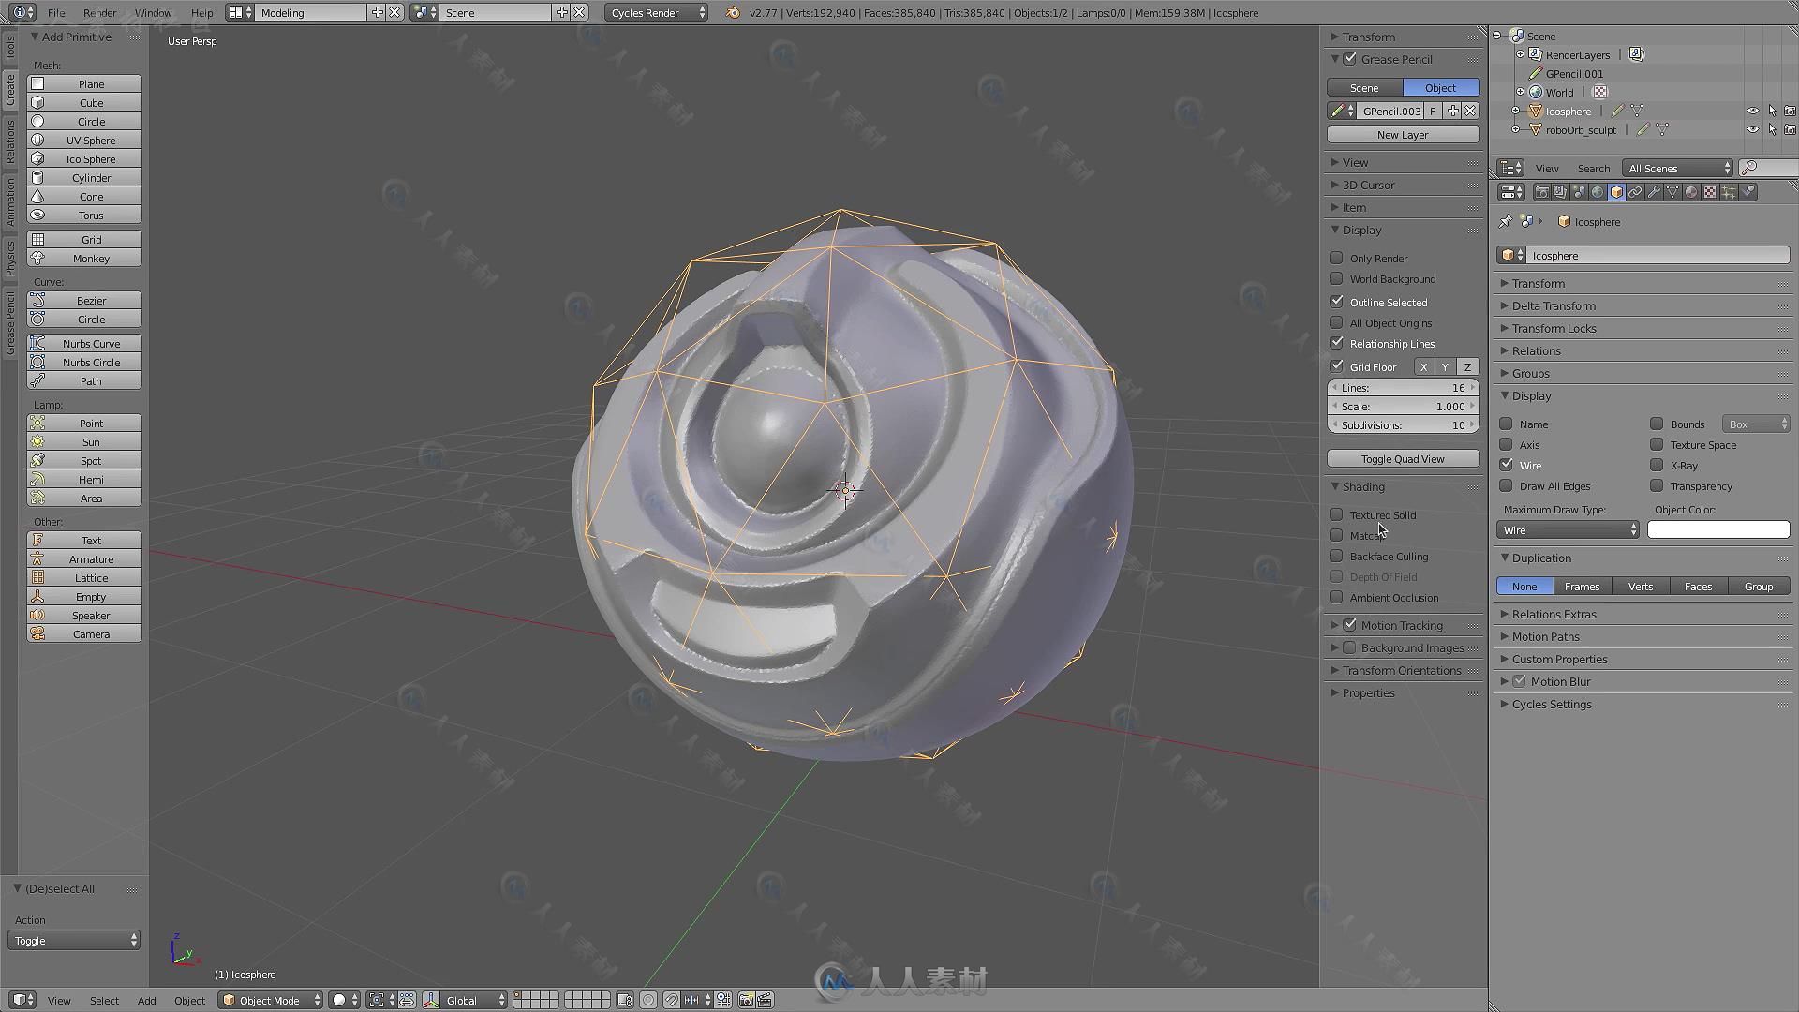
Task: Open the Mesh Data properties tab (triangle icon)
Action: (x=1673, y=192)
